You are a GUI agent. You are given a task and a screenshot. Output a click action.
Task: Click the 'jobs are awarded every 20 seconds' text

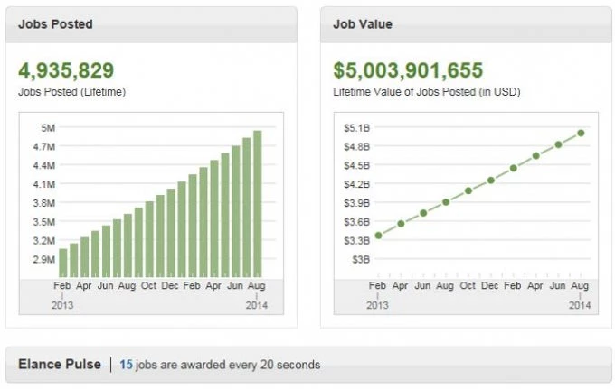(228, 365)
